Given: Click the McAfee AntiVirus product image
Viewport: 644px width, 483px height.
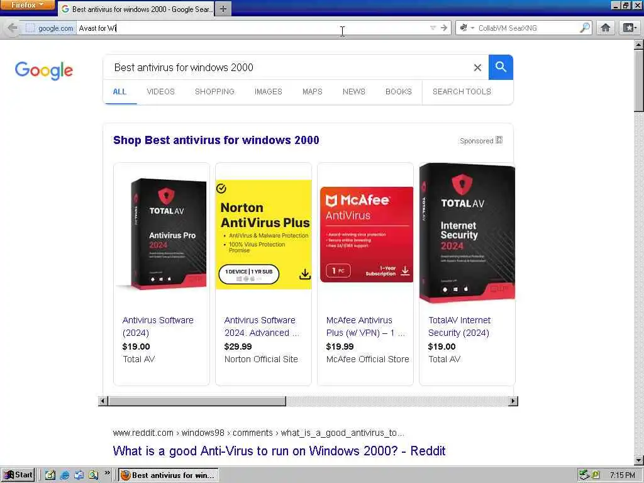Looking at the screenshot, I should coord(367,235).
